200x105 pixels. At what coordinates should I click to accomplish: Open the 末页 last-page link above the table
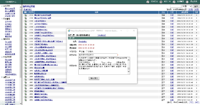click(x=197, y=9)
